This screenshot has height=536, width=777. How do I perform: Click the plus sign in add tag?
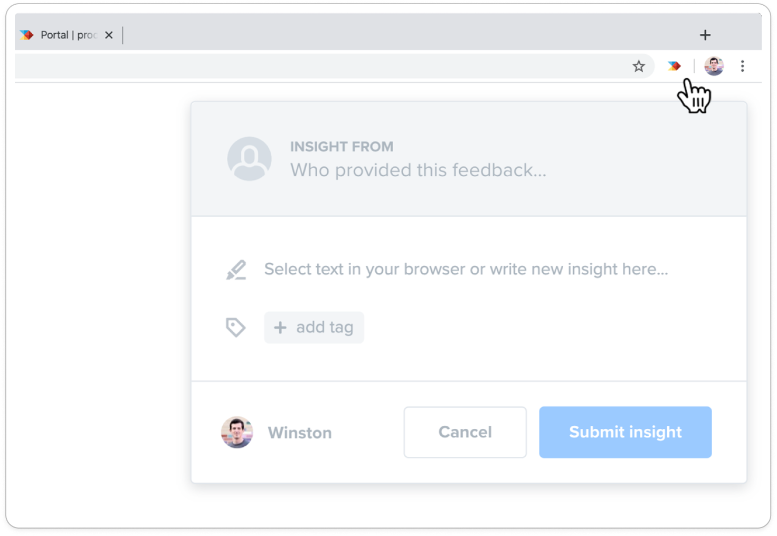(x=280, y=328)
